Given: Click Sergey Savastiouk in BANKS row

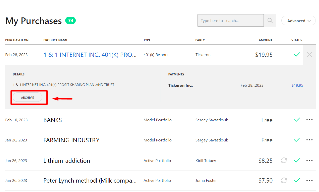Looking at the screenshot, I should [x=212, y=120].
